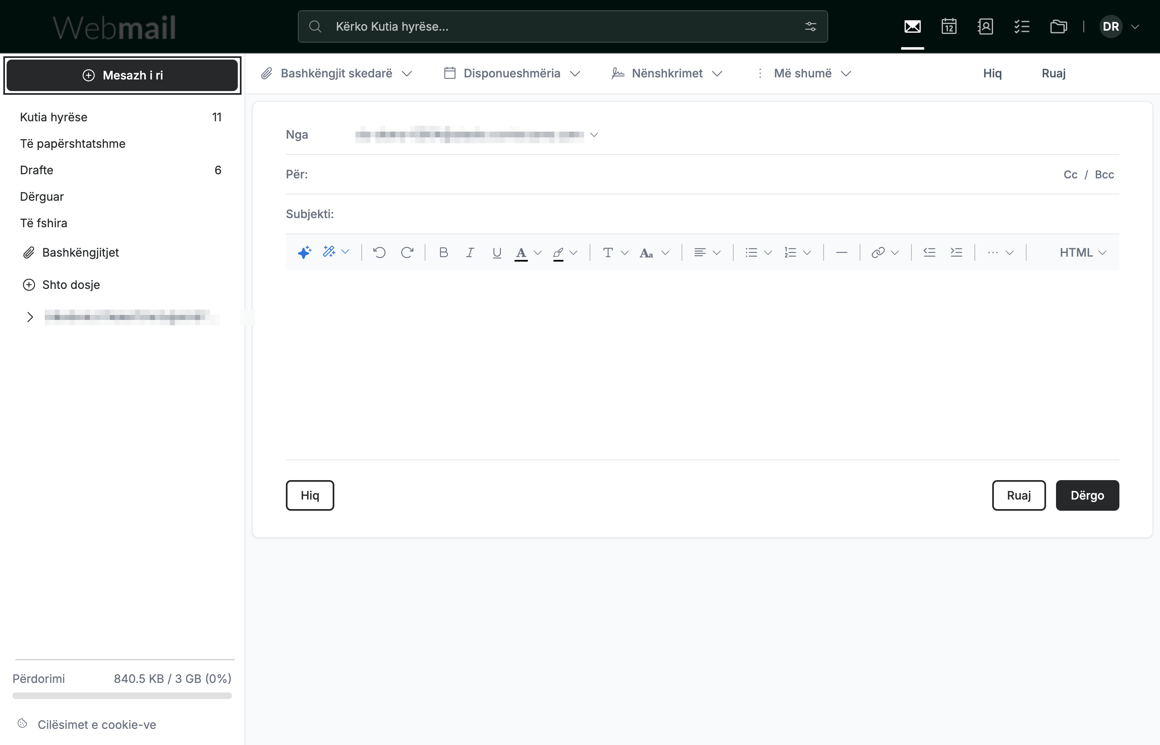Viewport: 1160px width, 745px height.
Task: Open the Mail view icon
Action: tap(912, 26)
